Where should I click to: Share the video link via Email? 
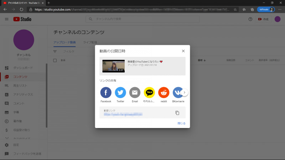[135, 92]
